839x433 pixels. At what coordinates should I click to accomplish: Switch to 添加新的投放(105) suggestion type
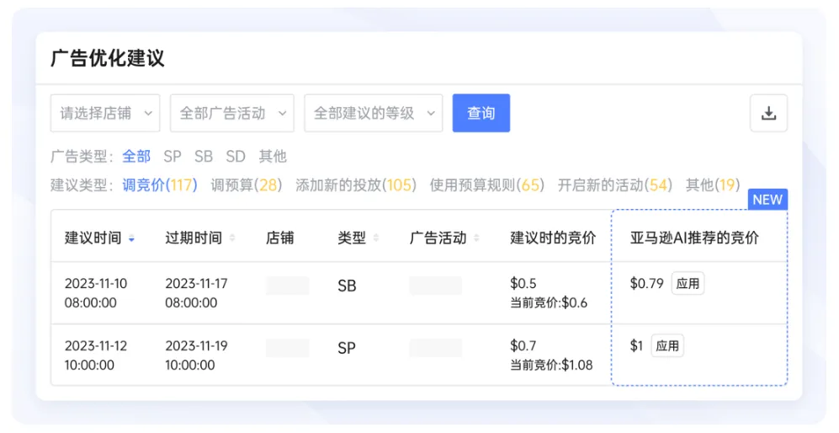[x=356, y=185]
